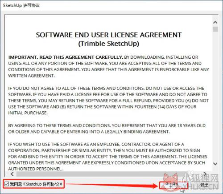Click the line starting WRITTEN AGREEMENT
The image size is (223, 194).
pos(32,76)
